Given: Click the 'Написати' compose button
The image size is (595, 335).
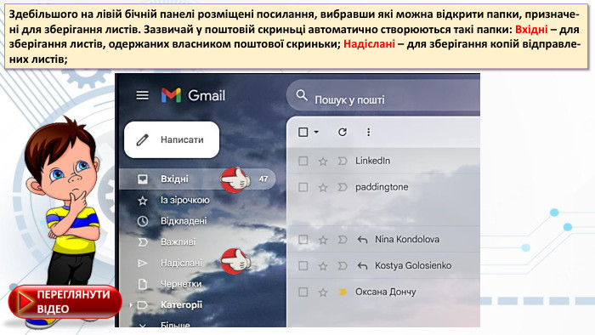Looking at the screenshot, I should click(172, 139).
